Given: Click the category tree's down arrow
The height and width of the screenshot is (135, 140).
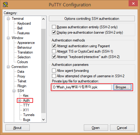Looking at the screenshot, I should [43, 119].
